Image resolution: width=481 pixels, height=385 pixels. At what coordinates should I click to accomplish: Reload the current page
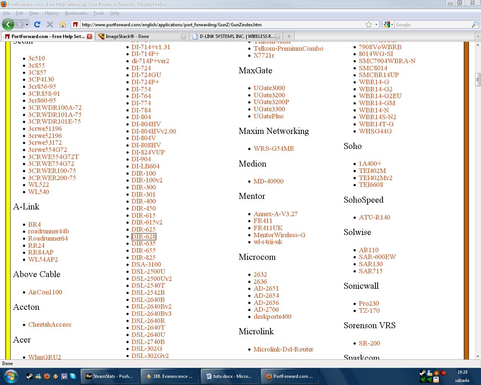point(37,24)
